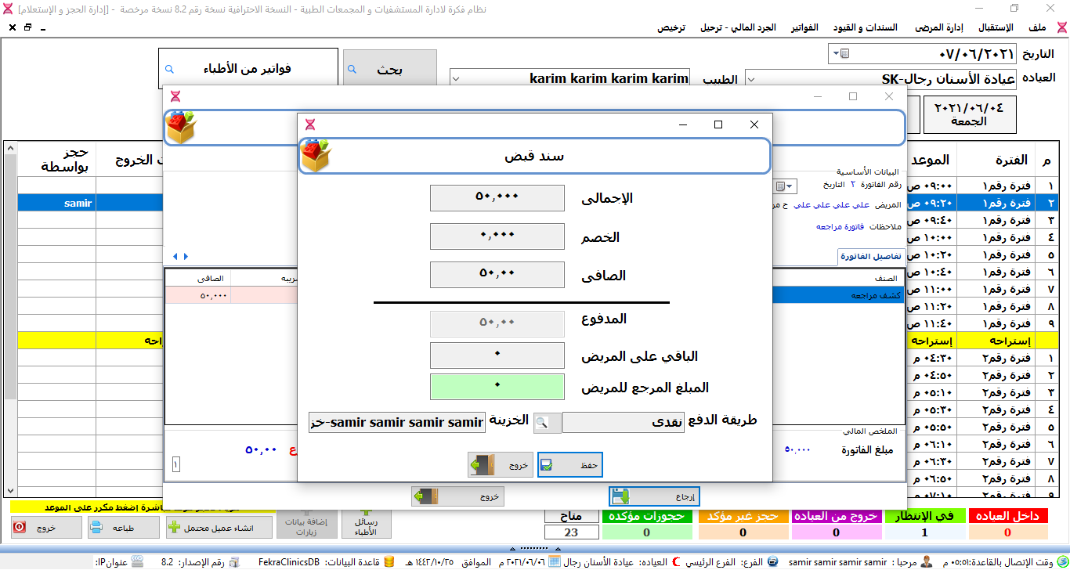Expand the العياده (Clinic) combo box
Screen dimensions: 1070x570
click(x=750, y=78)
